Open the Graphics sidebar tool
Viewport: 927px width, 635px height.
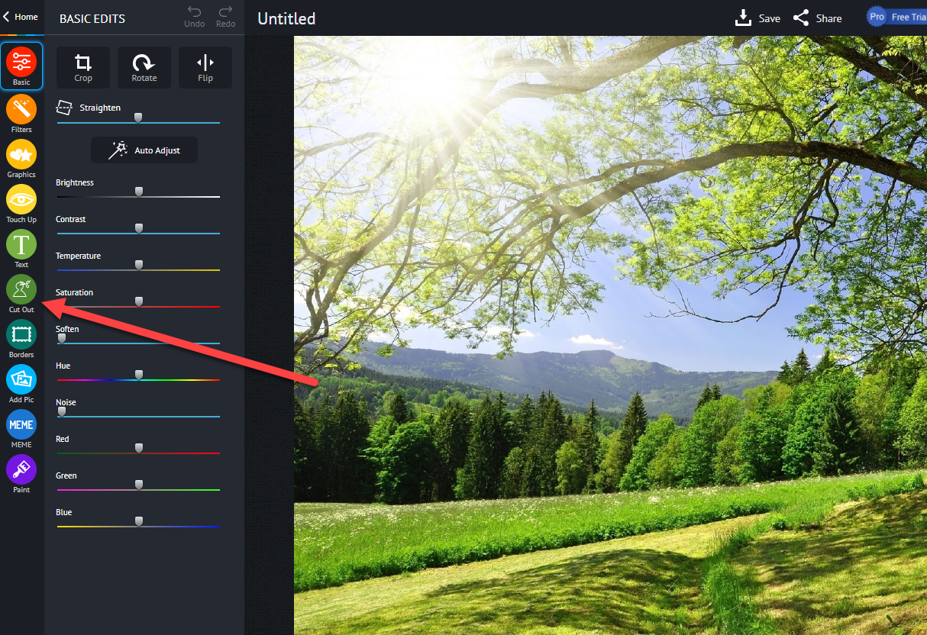21,159
